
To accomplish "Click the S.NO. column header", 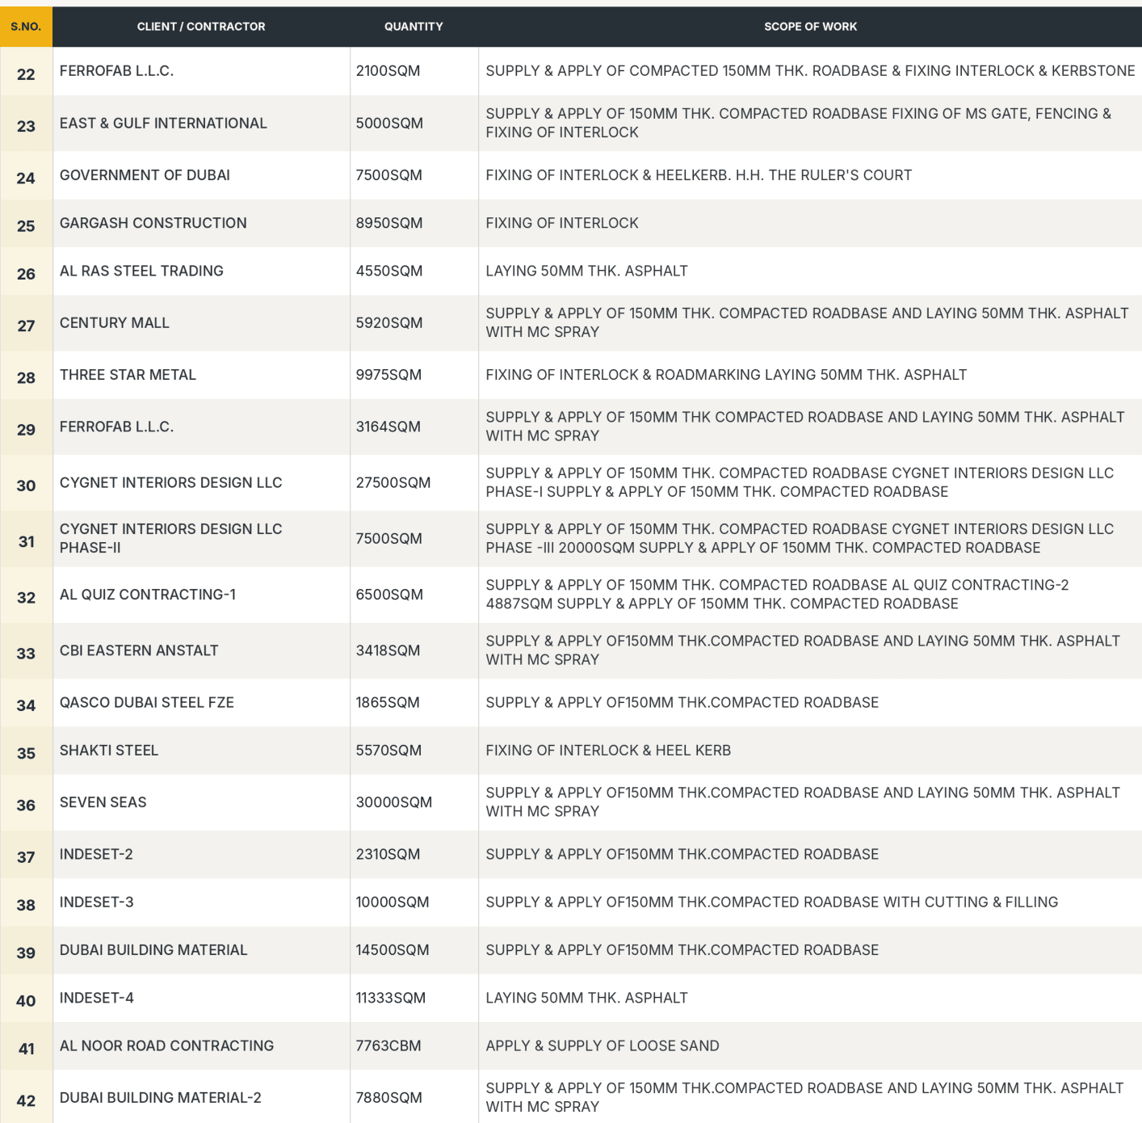I will tap(26, 27).
